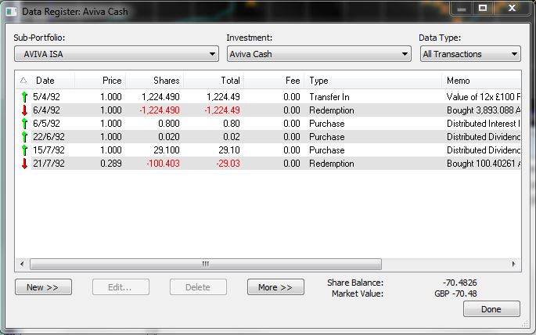Click the horizontal scrollbar left arrow
The width and height of the screenshot is (536, 335).
pyautogui.click(x=22, y=264)
